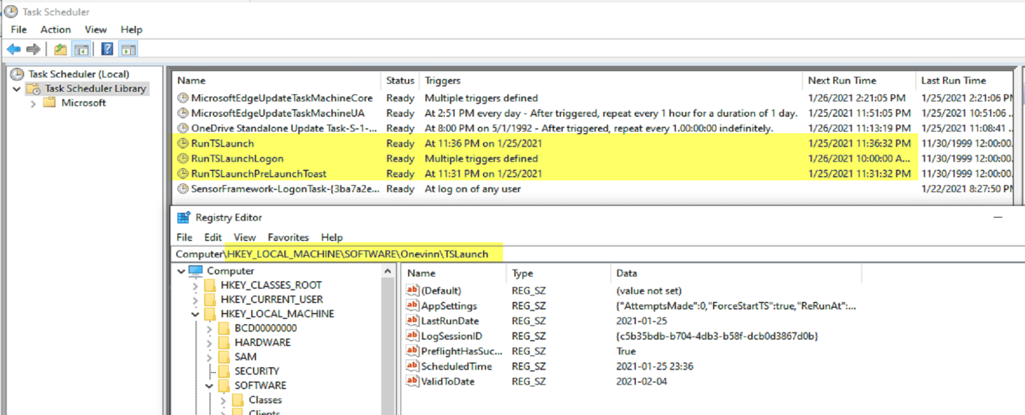The image size is (1025, 415).
Task: Select the RunTSLaunchLogon task row
Action: pyautogui.click(x=237, y=159)
